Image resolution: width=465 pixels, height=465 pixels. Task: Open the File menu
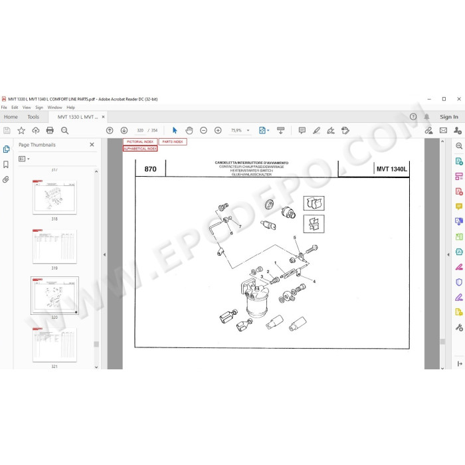pyautogui.click(x=4, y=108)
